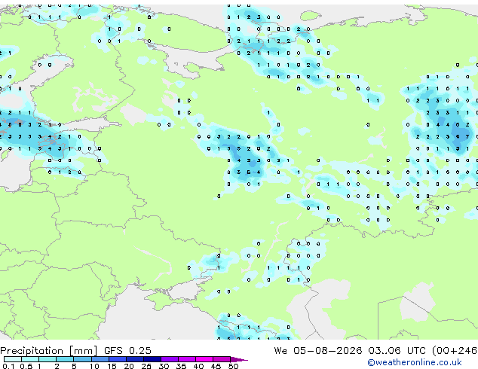Select the 25–30 mm dark blue swatch
This screenshot has width=478, height=369.
(152, 359)
